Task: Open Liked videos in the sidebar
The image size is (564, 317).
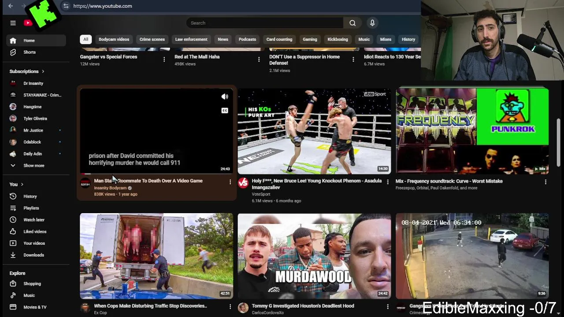Action: (x=36, y=232)
